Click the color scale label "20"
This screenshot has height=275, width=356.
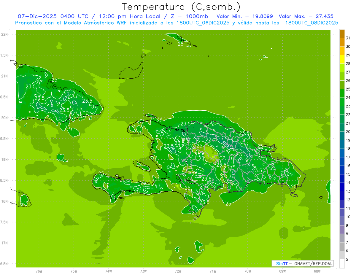click(x=348, y=132)
